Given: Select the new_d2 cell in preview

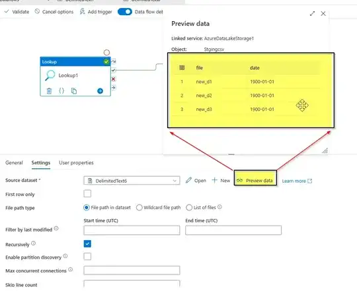Looking at the screenshot, I should (x=204, y=96).
